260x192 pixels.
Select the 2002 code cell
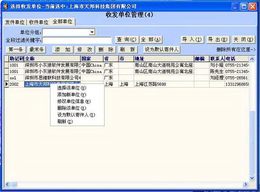click(x=17, y=84)
